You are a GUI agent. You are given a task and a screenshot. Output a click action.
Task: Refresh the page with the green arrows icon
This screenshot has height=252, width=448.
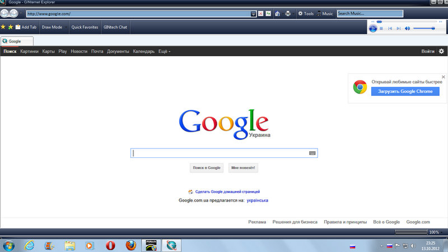pos(268,13)
